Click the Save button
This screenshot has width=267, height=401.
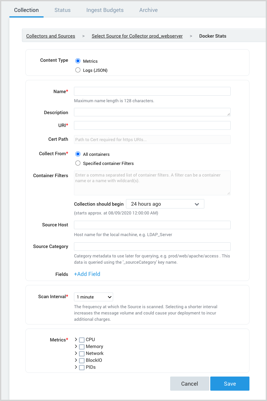230,384
